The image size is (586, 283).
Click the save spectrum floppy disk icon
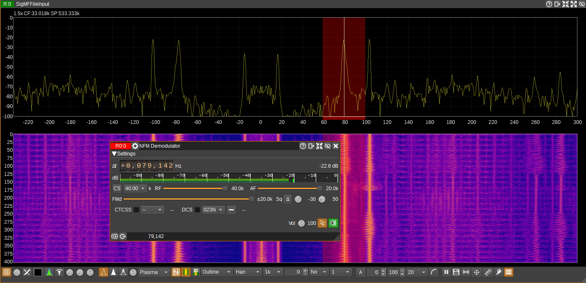point(456,272)
